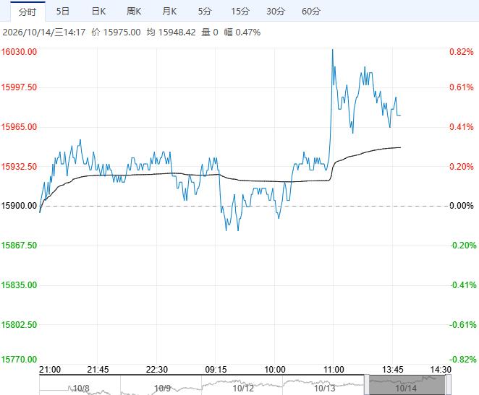Viewport: 479px width, 395px height.
Task: Click the 09:15 time axis label
Action: coord(216,370)
